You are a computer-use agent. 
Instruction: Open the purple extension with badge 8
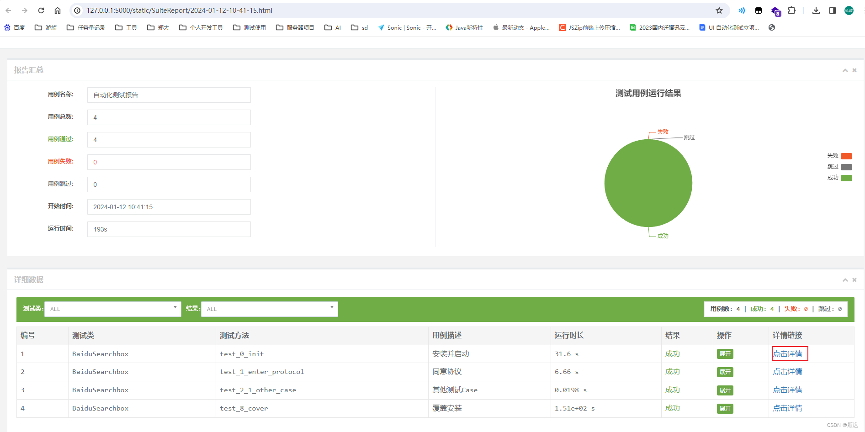775,11
